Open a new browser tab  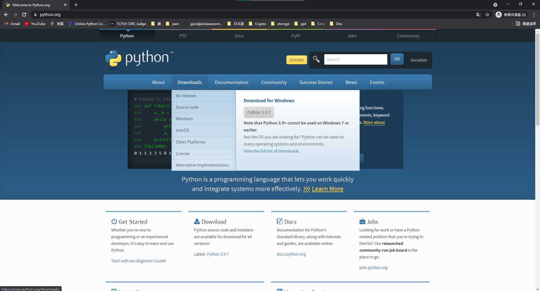tap(76, 5)
